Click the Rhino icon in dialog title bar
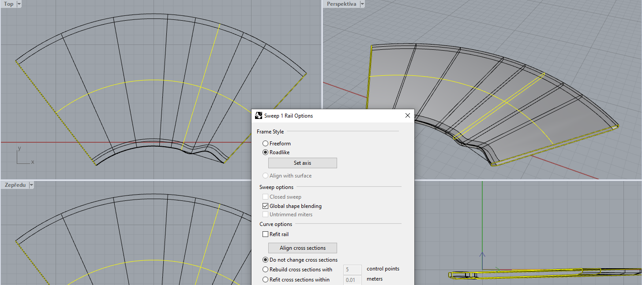The image size is (642, 285). point(259,116)
